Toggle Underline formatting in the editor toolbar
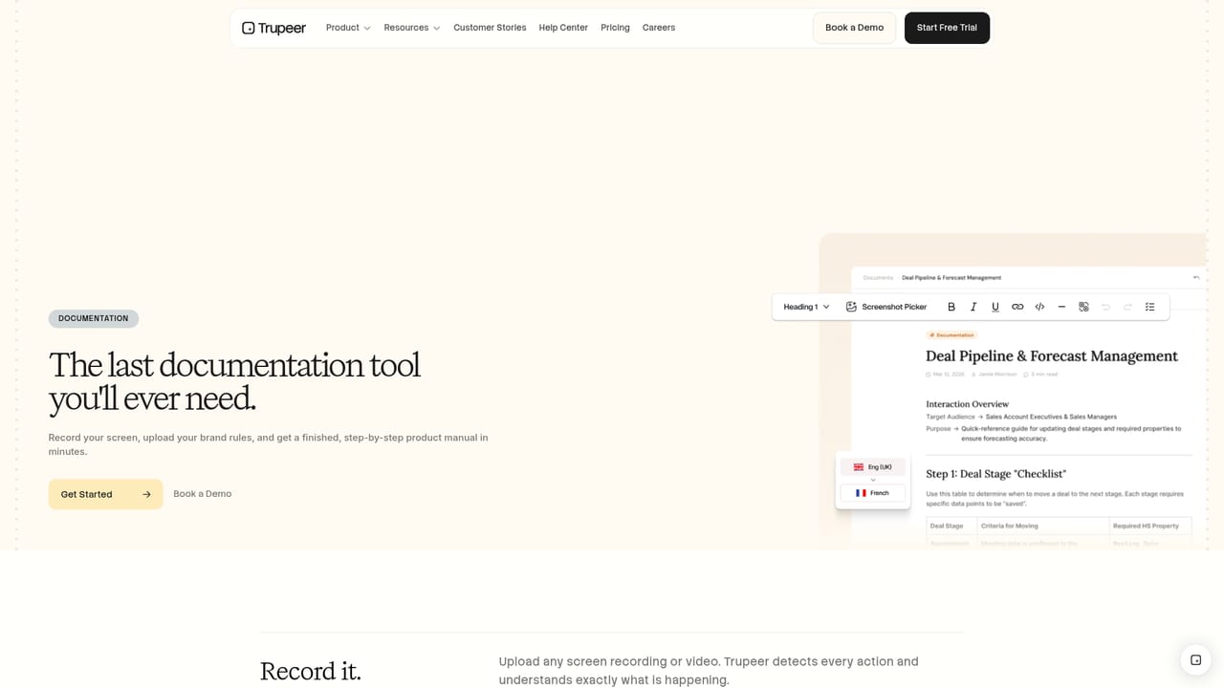Screen dimensions: 1224x688 pos(995,307)
